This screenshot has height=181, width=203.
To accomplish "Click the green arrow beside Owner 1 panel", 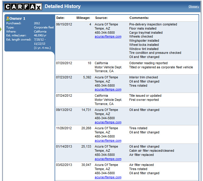I will click(x=1, y=29).
